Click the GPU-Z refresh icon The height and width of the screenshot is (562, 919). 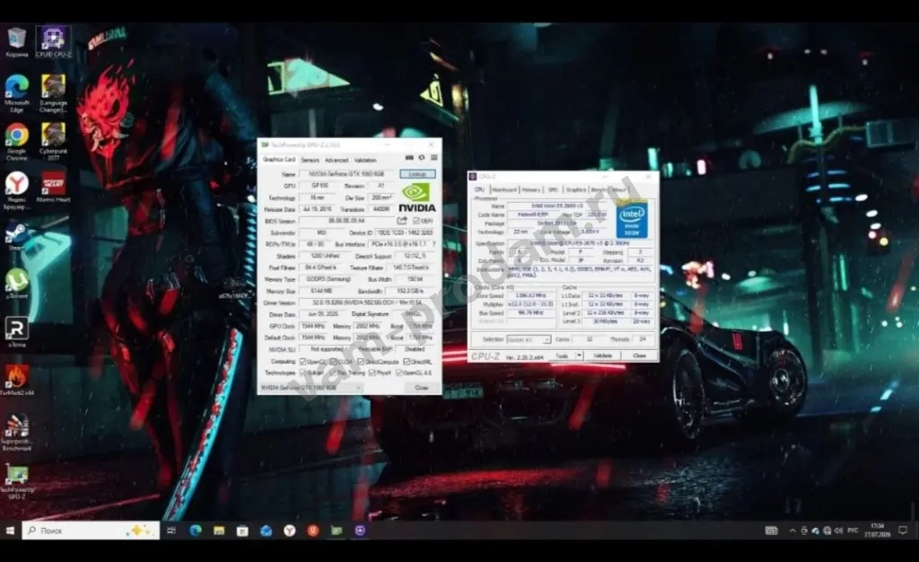(x=422, y=158)
